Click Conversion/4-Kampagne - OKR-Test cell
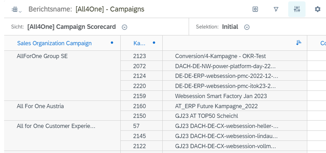The width and height of the screenshot is (326, 153). coord(220,56)
